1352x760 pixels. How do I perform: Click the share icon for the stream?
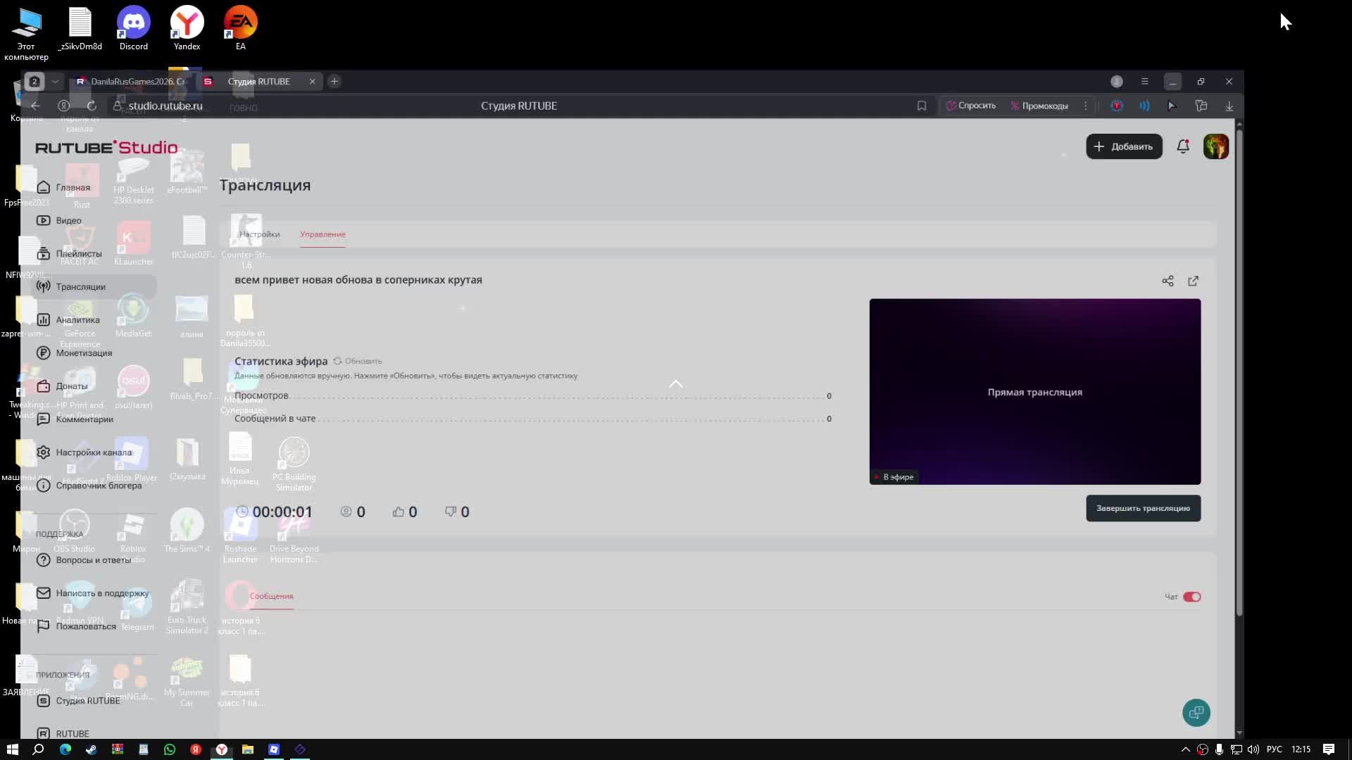1168,281
